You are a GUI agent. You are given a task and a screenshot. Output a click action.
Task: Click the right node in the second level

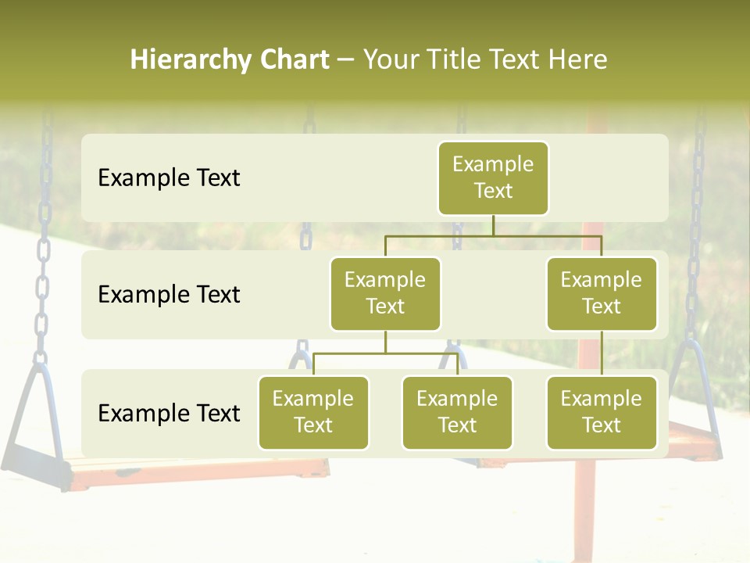[602, 294]
